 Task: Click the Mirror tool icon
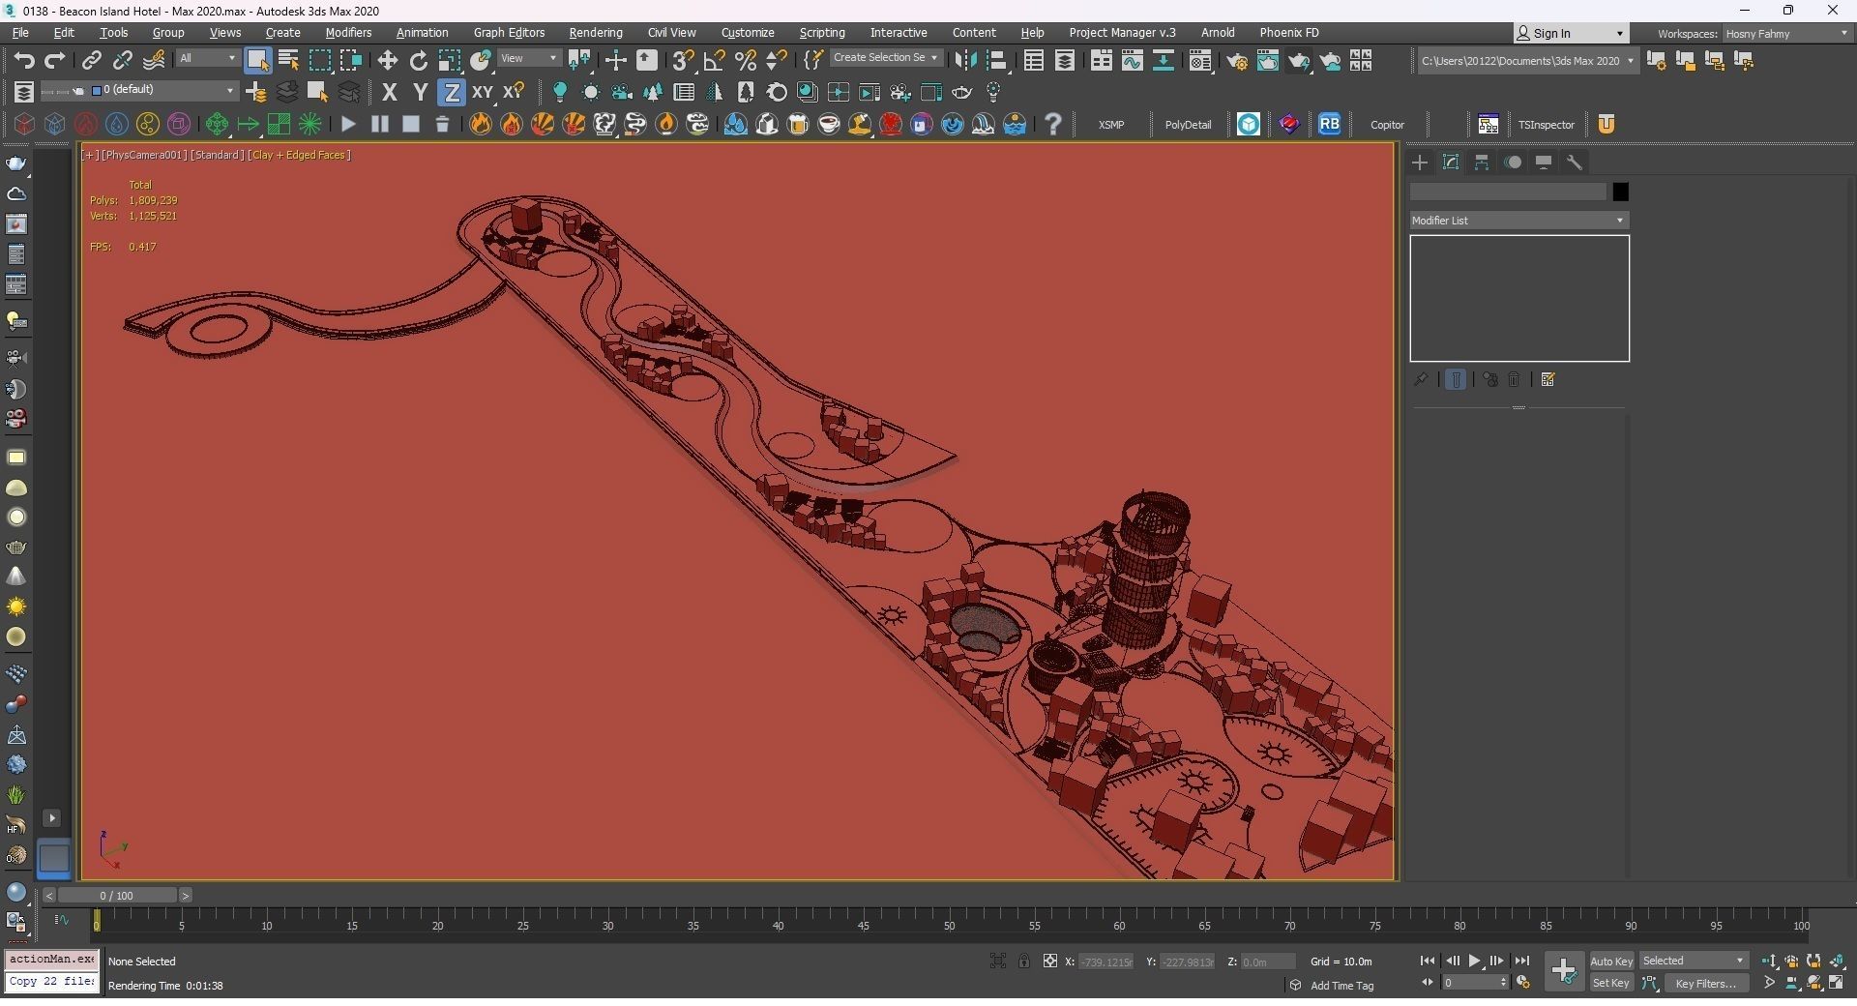click(x=964, y=61)
